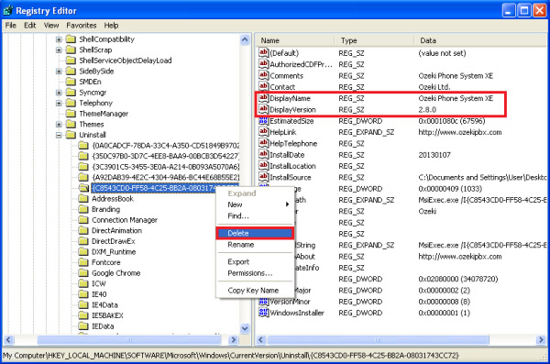Click the binary icon beside WindowsInstaller
The image size is (550, 364).
click(x=264, y=313)
